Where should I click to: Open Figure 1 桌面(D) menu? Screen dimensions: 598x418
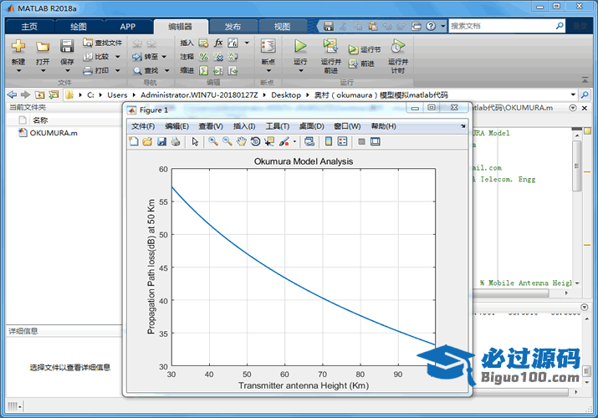[x=311, y=126]
